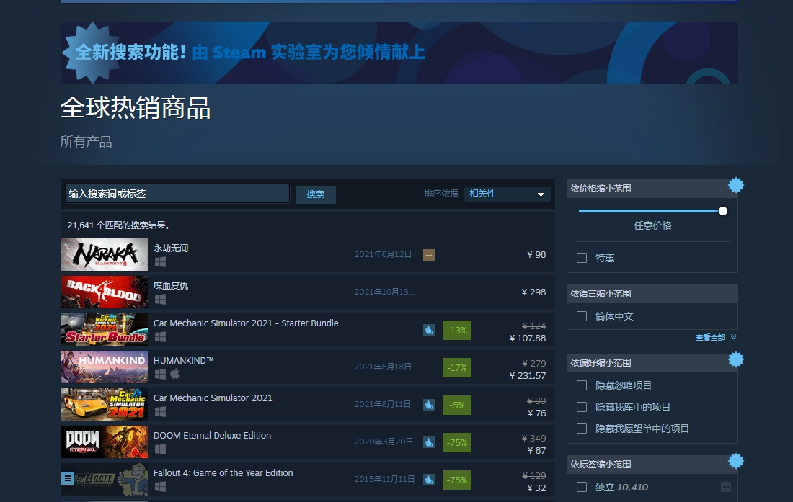The image size is (793, 502).
Task: Open the HUMANKIND™ game title
Action: [184, 360]
